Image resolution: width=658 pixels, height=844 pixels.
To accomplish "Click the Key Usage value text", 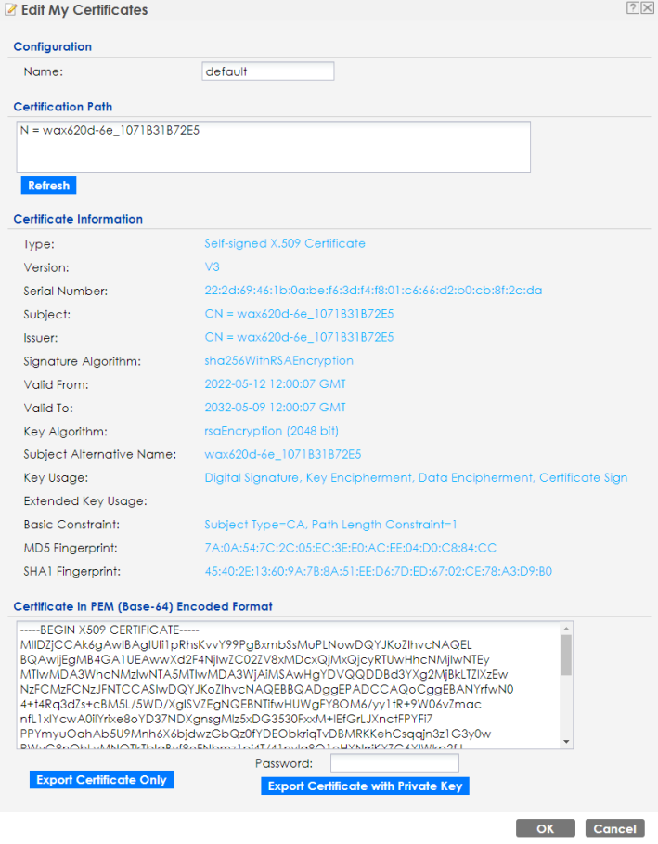I will coord(416,477).
